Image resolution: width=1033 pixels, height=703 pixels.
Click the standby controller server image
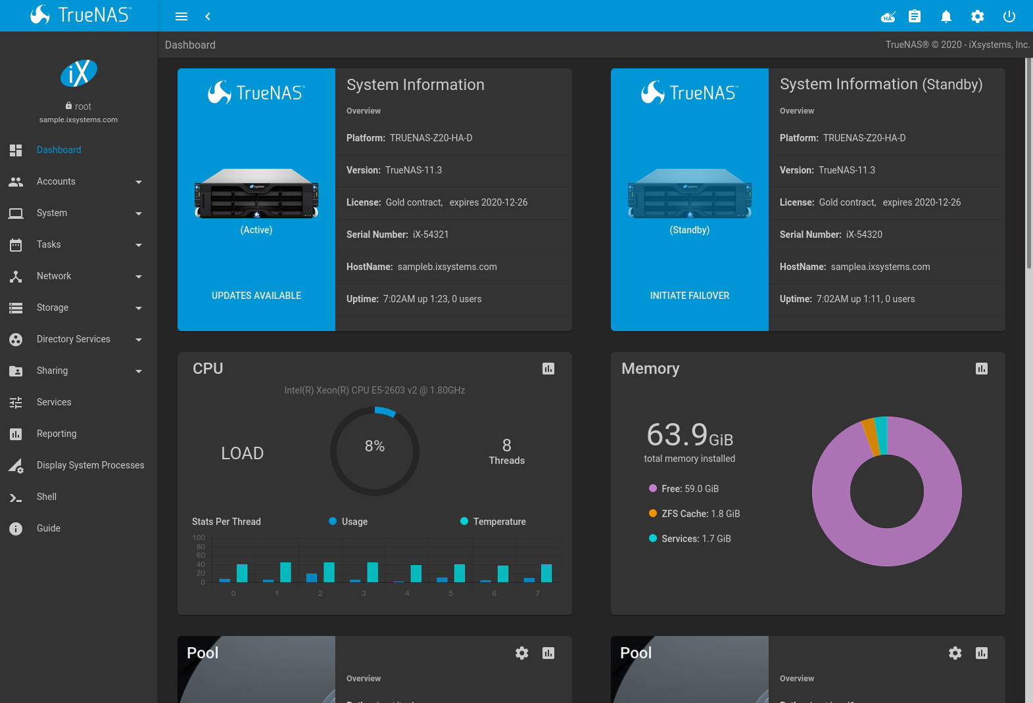click(690, 193)
